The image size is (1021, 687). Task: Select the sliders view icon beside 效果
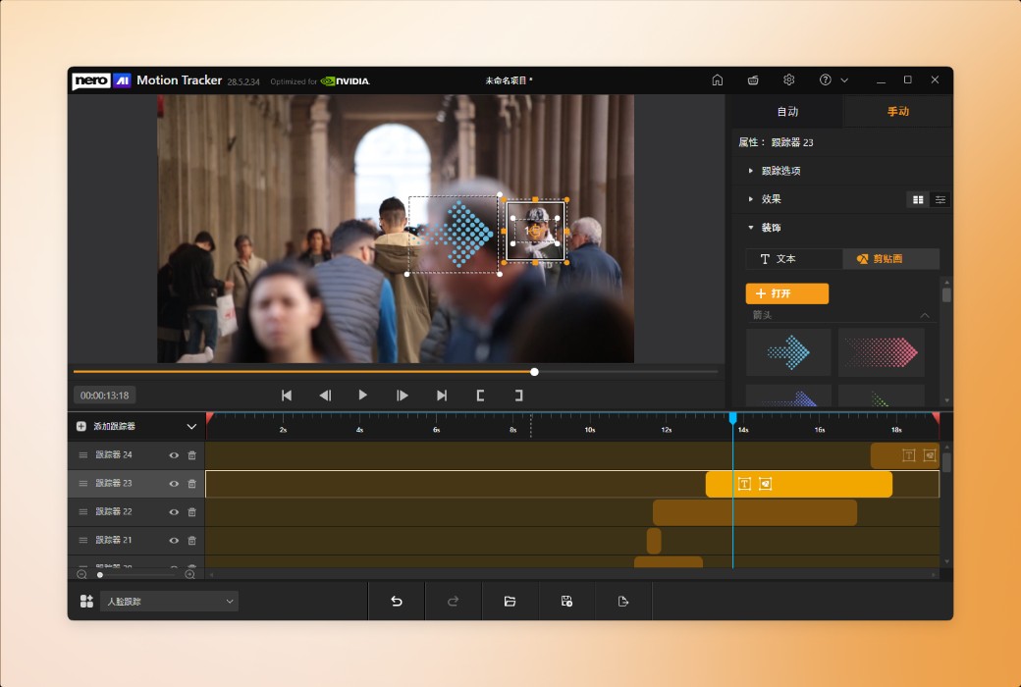(940, 199)
